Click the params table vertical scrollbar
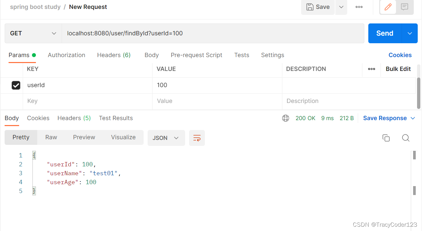This screenshot has width=422, height=231. coord(419,92)
